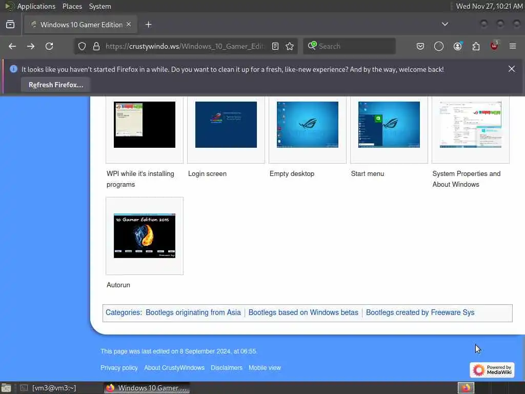Click the last edited timestamp text
This screenshot has height=394, width=525.
tap(178, 351)
